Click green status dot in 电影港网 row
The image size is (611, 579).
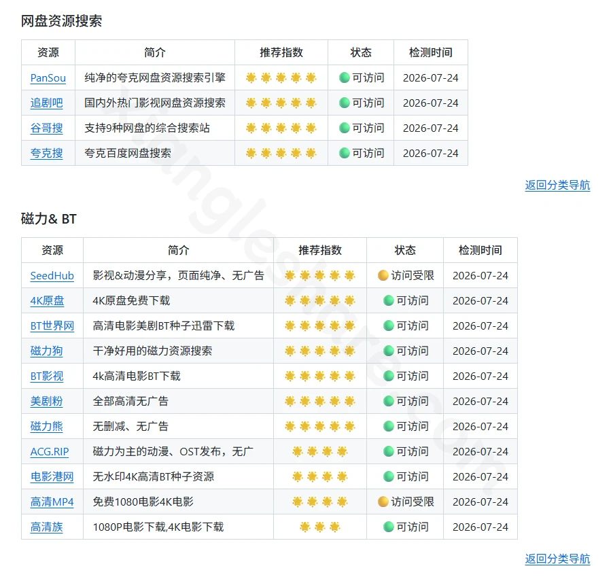point(389,476)
